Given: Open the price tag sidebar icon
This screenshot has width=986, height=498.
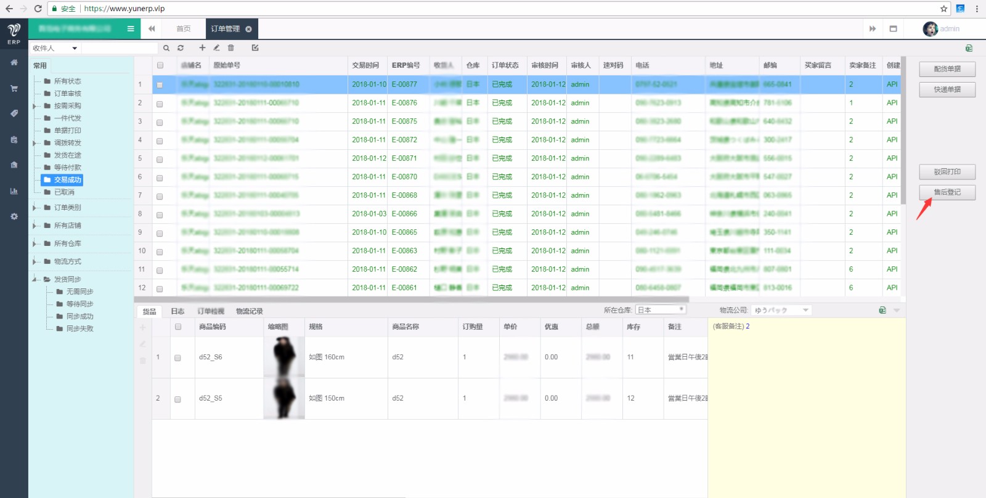Looking at the screenshot, I should tap(14, 113).
